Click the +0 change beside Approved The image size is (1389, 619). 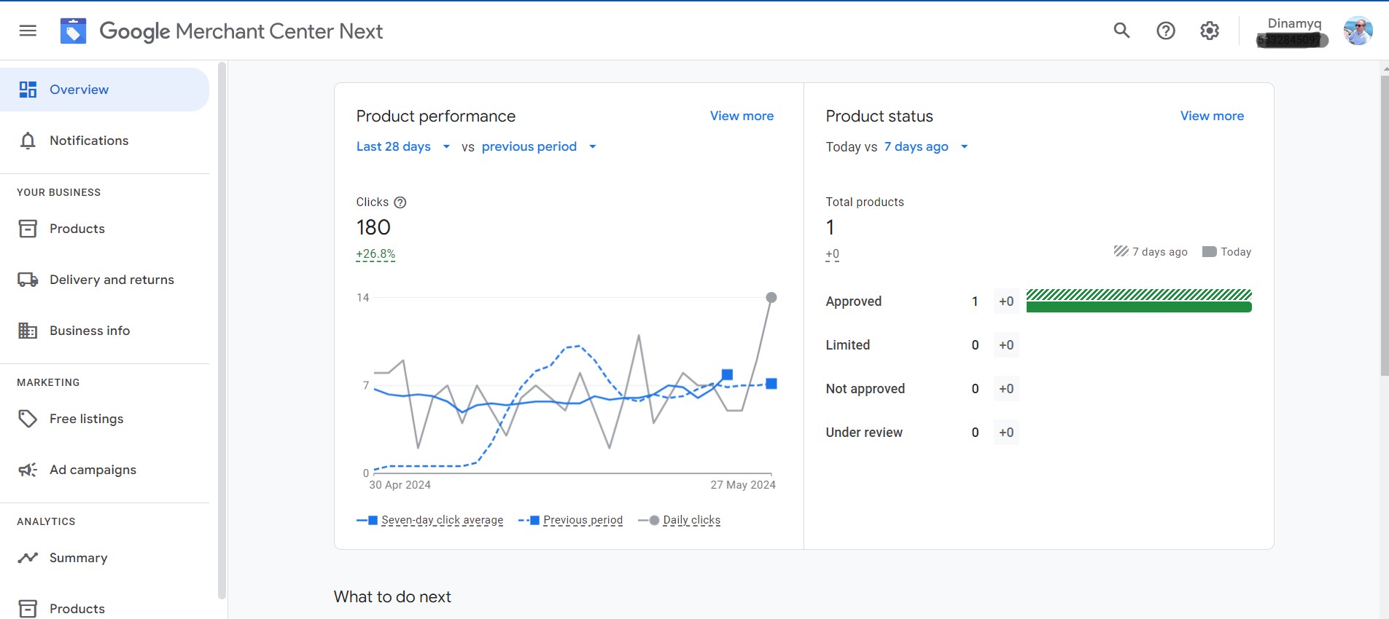point(1006,301)
